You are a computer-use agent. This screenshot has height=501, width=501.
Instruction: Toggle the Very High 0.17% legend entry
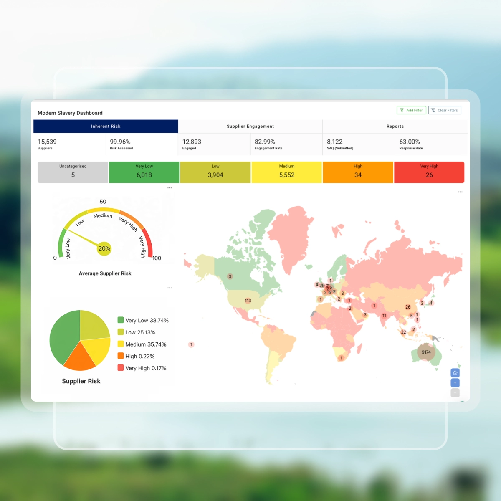coord(142,368)
